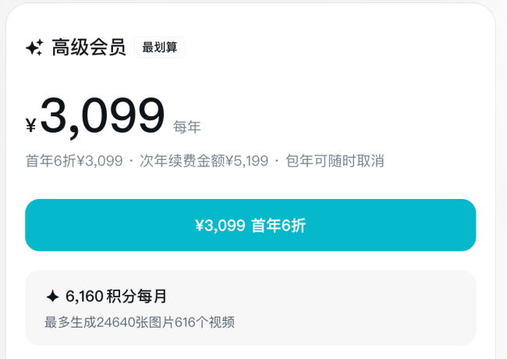Click the ¥5,199 renewal amount

click(247, 162)
